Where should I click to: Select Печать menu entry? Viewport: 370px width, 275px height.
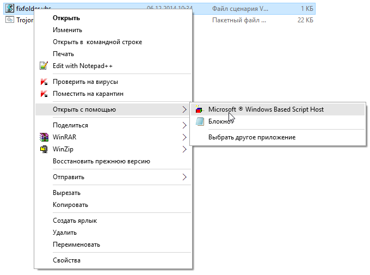click(x=113, y=54)
